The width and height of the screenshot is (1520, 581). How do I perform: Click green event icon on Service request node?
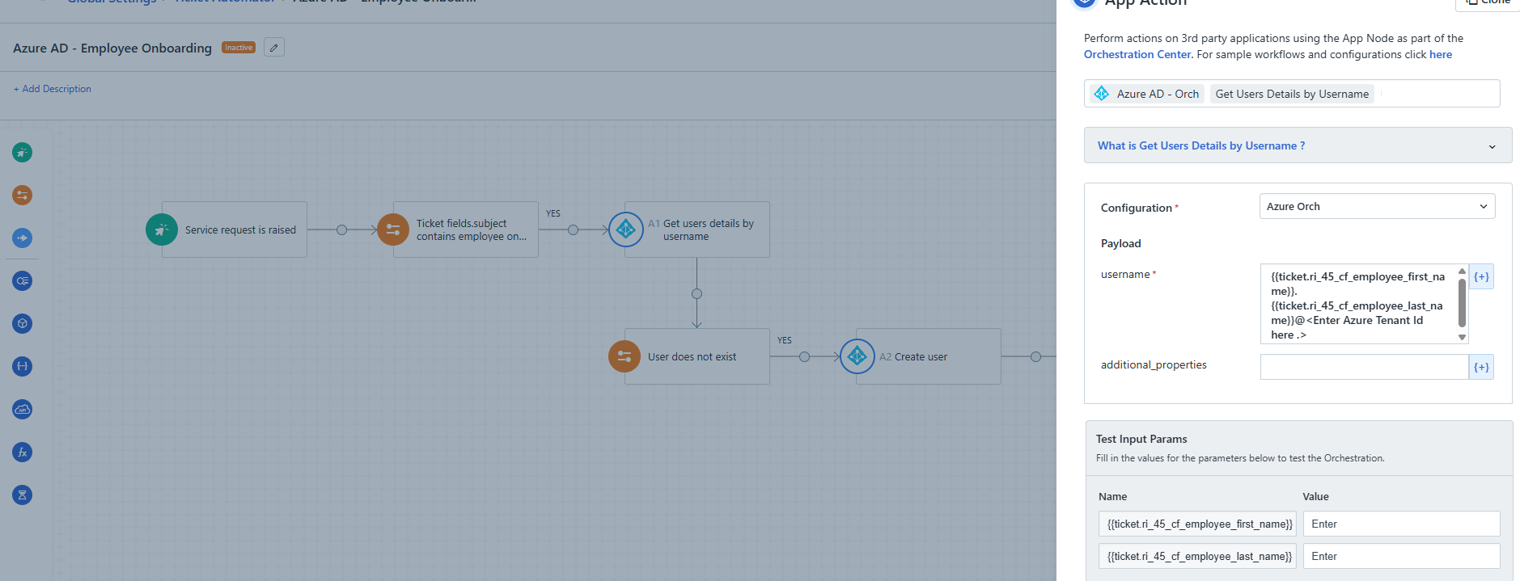tap(162, 229)
